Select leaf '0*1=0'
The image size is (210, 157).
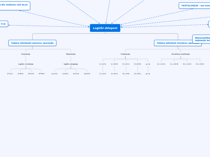31,74
